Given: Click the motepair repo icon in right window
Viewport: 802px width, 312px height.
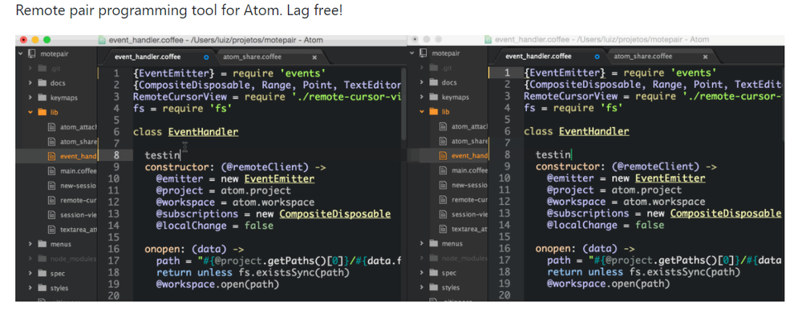Looking at the screenshot, I should point(423,53).
